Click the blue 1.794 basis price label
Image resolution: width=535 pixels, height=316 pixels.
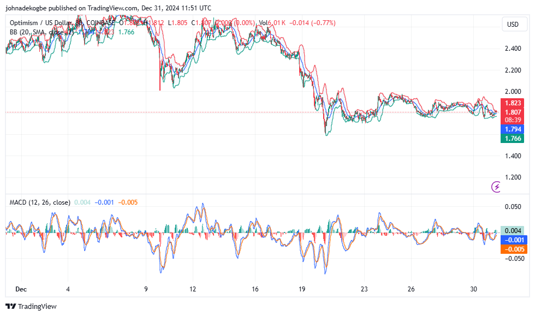pyautogui.click(x=512, y=129)
